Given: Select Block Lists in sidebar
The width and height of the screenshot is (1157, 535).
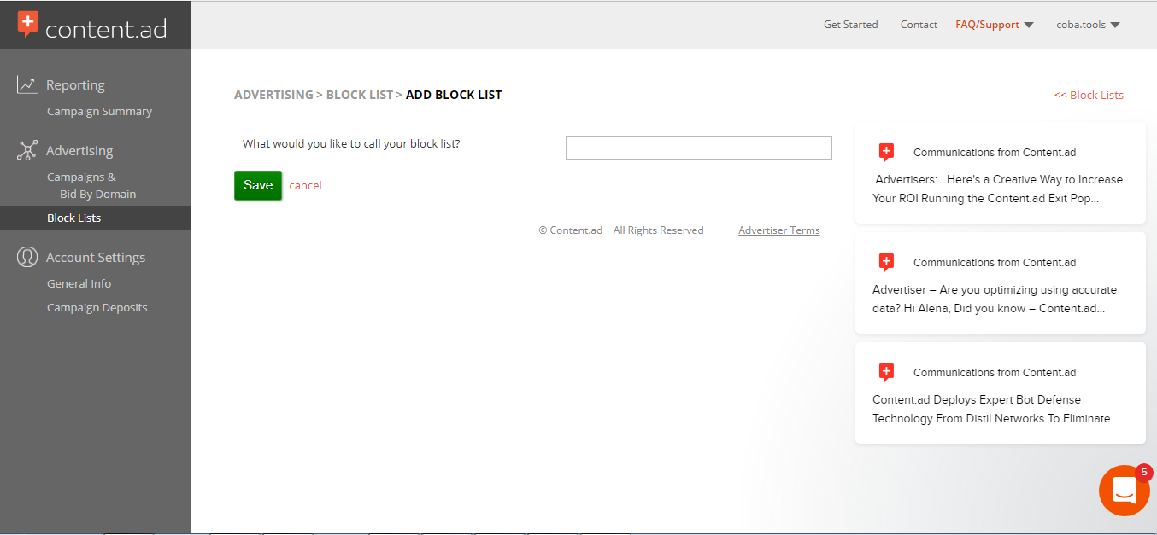Looking at the screenshot, I should point(96,218).
